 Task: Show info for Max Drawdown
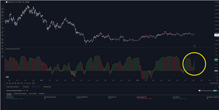[x=146, y=97]
